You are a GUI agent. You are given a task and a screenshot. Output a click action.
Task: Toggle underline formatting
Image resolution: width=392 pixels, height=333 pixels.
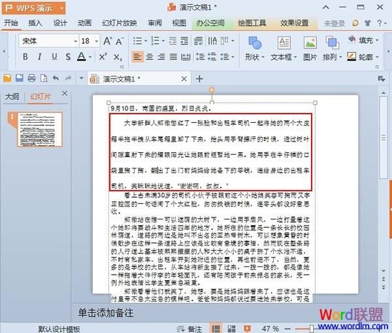pyautogui.click(x=54, y=57)
